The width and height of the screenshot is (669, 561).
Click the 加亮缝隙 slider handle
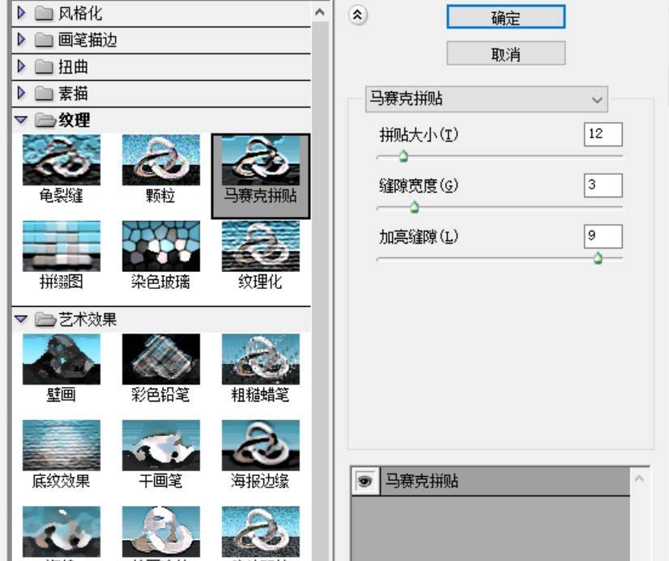(x=598, y=258)
